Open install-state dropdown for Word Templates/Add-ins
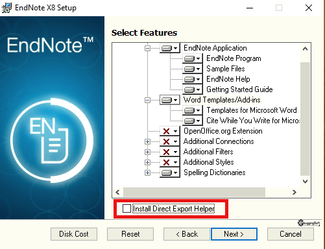 tap(170, 100)
